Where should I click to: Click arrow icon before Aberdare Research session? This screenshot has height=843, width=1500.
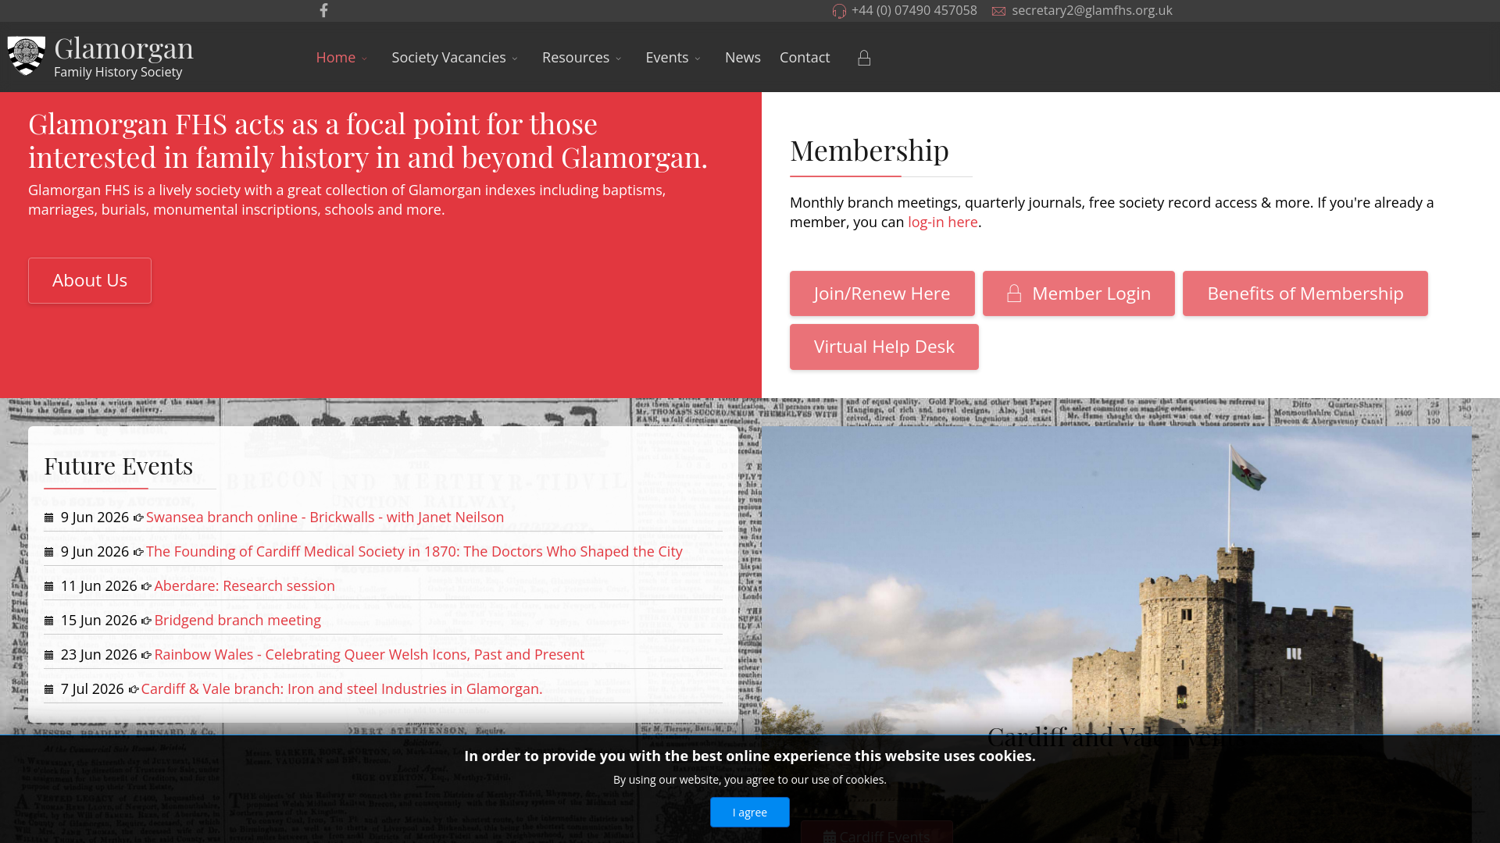tap(146, 586)
